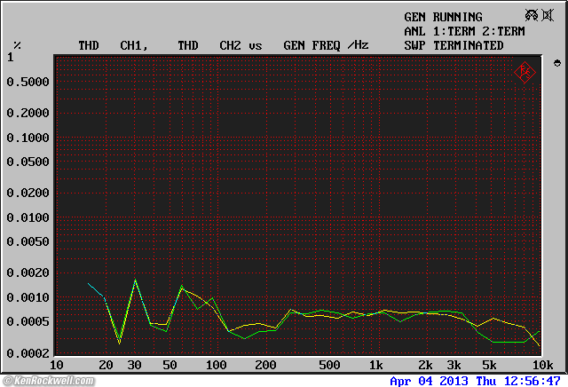The width and height of the screenshot is (568, 387).
Task: Click the SWP TERMINATED status line
Action: (454, 45)
